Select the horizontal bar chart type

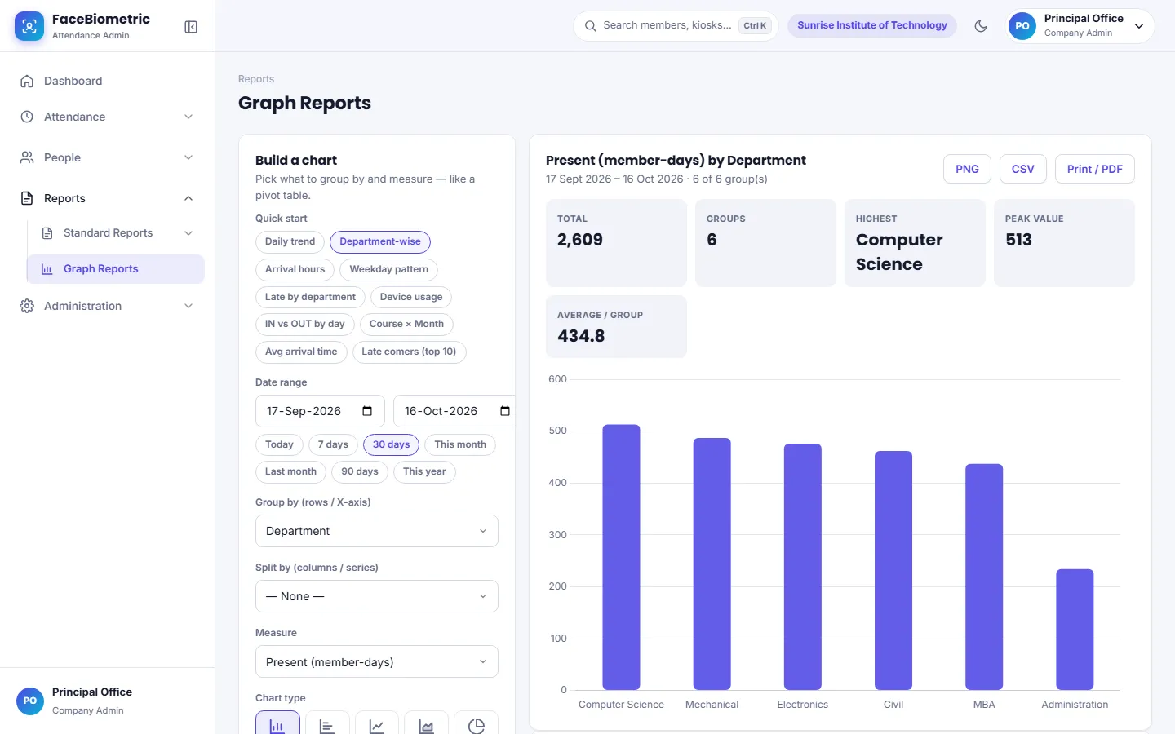coord(327,723)
